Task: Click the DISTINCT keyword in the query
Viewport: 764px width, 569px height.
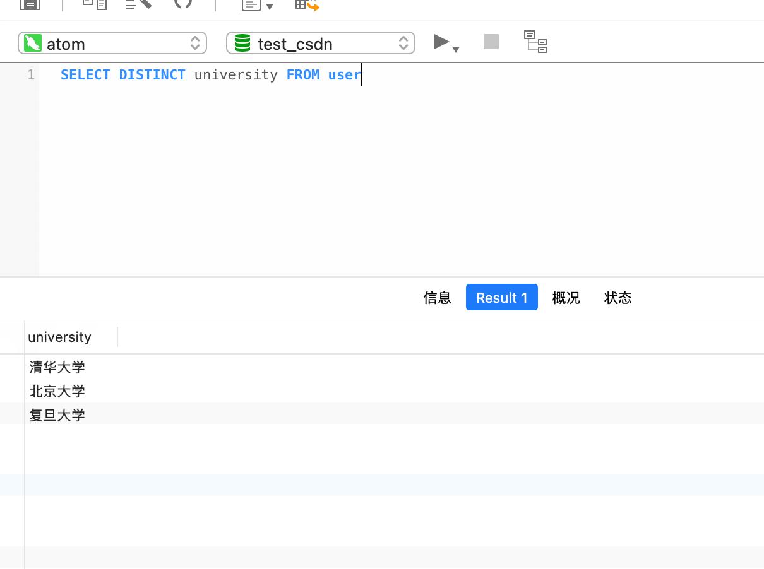Action: tap(152, 75)
